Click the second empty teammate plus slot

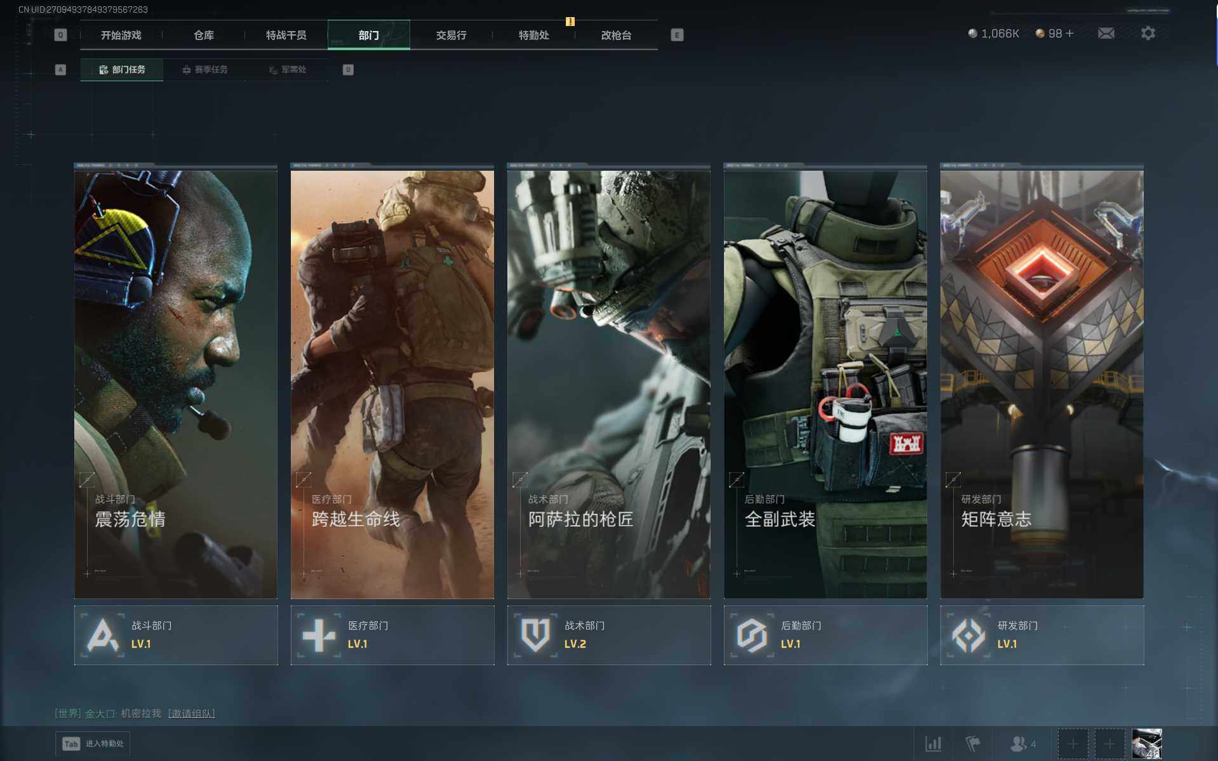1109,743
